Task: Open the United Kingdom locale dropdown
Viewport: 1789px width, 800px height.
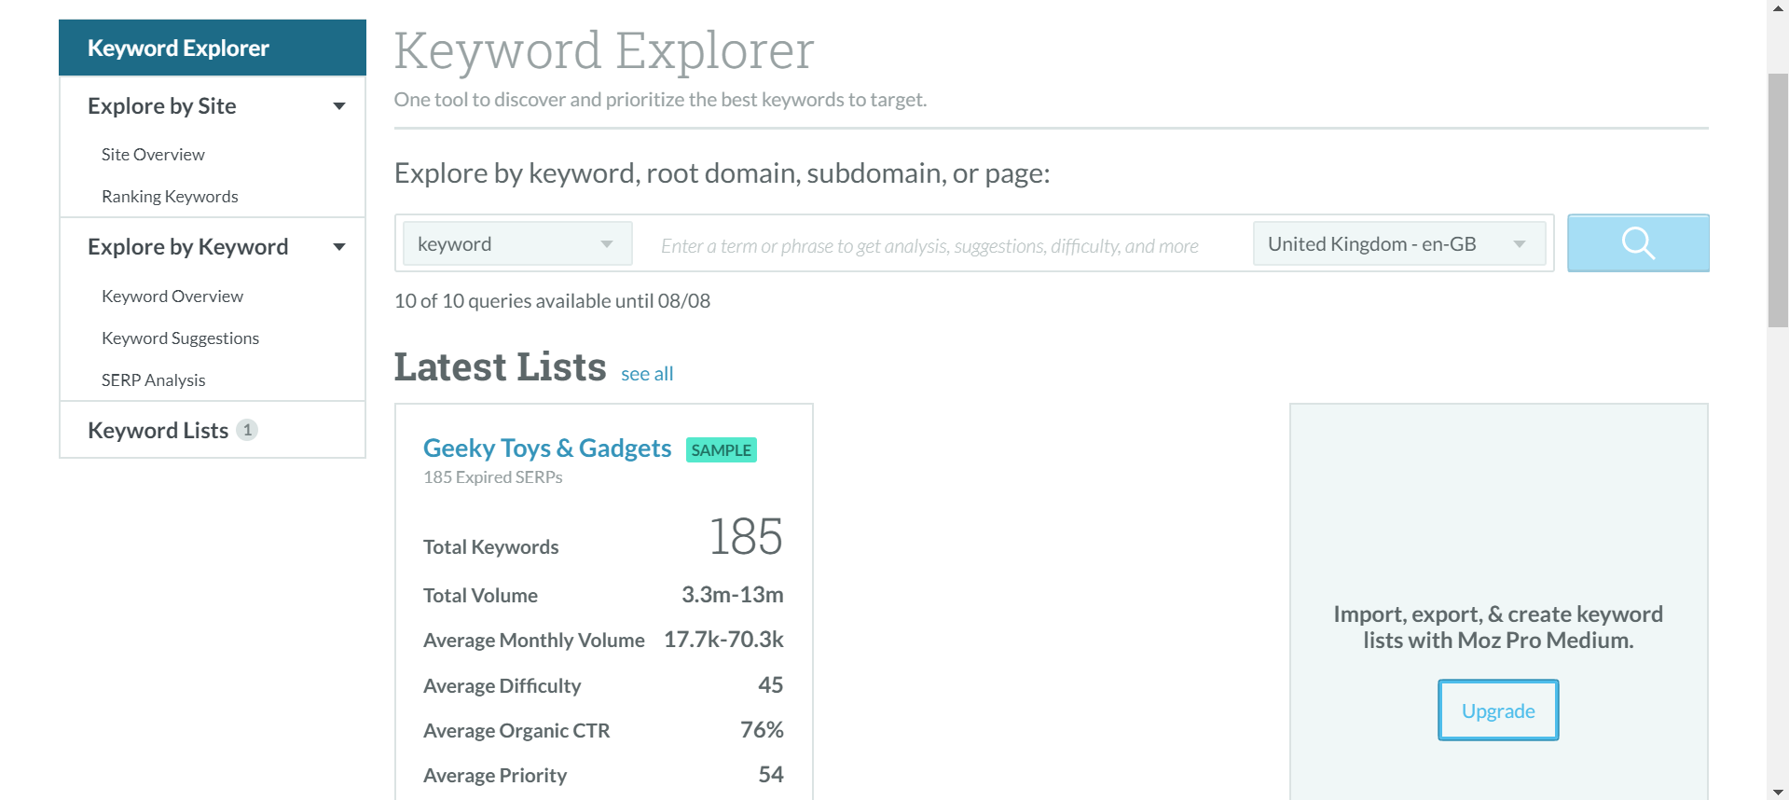Action: (1397, 244)
